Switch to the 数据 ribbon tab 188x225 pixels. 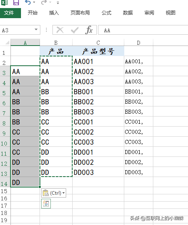coord(128,13)
